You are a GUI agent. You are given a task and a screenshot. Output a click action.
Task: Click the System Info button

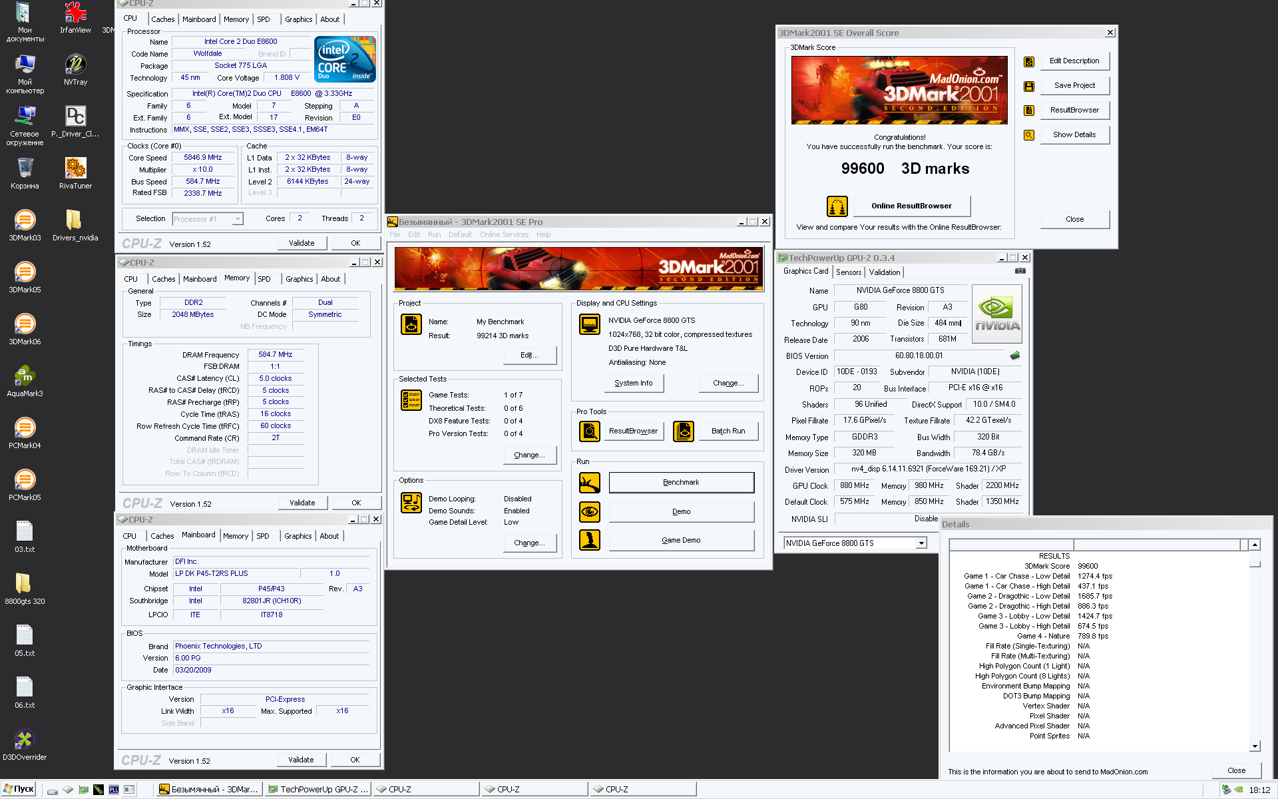tap(634, 384)
